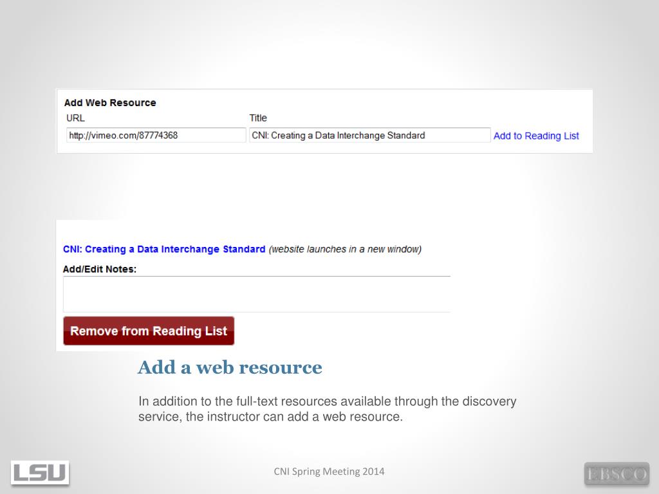Click the 'Add a web resource' slide heading
Viewport: 659px width, 494px height.
230,367
